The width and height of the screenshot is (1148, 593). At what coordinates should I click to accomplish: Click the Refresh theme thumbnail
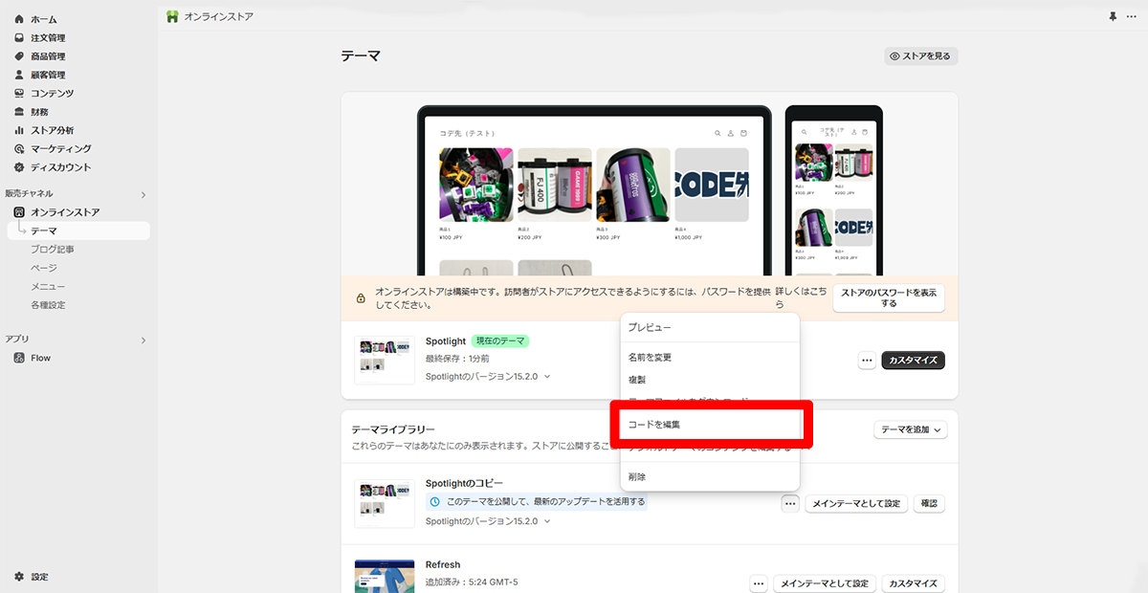(x=384, y=577)
